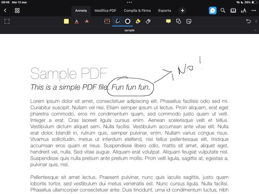259x194 pixels.
Task: Select the eraser tool
Action: 148,21
